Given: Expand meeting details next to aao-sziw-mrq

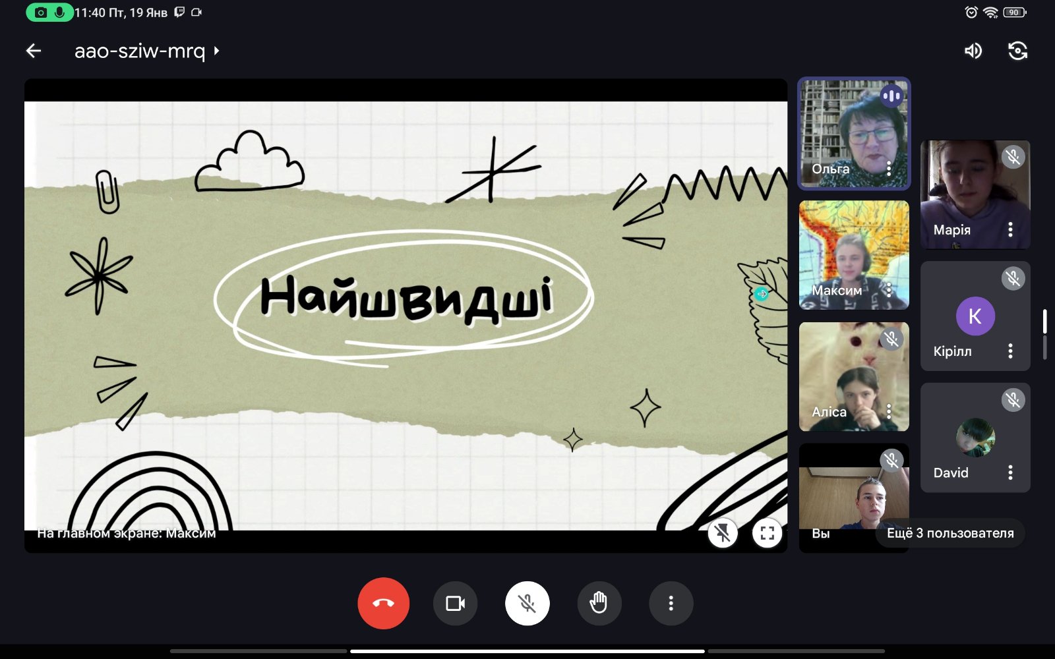Looking at the screenshot, I should (216, 51).
